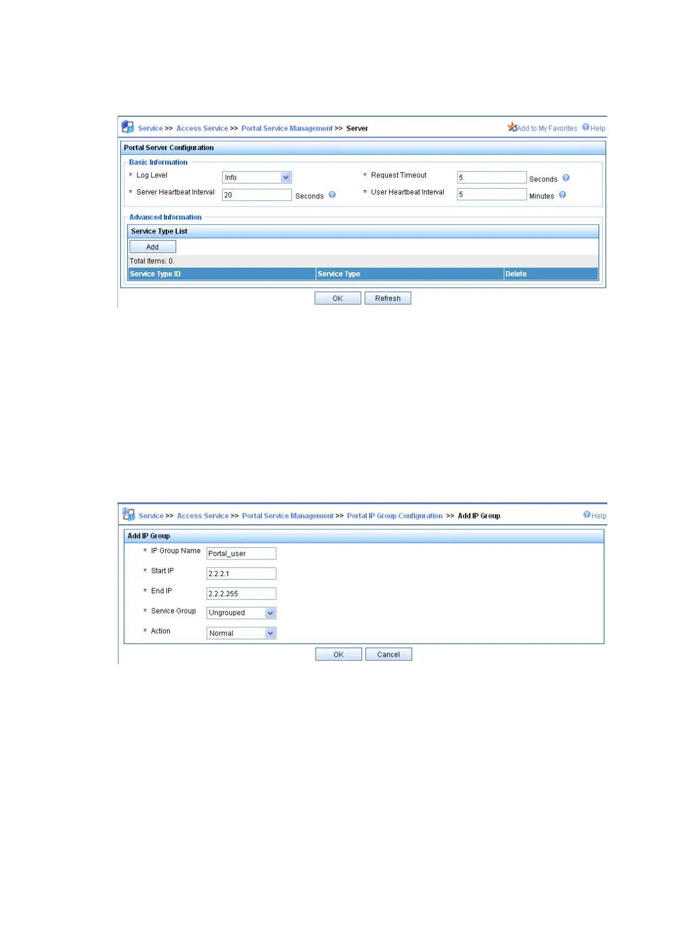685x930 pixels.
Task: Click the Add IP Group panel header
Action: pos(364,536)
